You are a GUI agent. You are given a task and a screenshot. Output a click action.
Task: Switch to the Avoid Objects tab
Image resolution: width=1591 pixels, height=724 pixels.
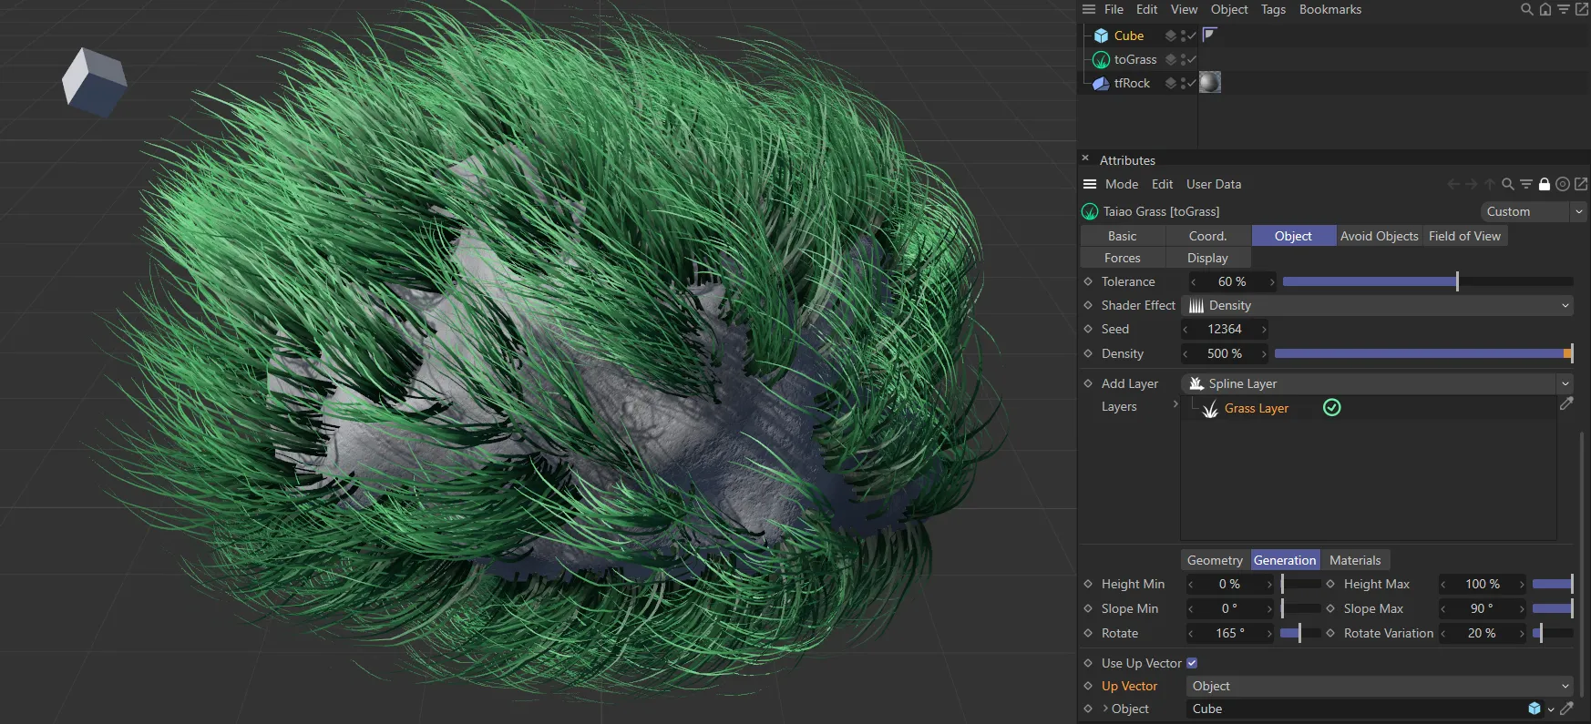click(x=1379, y=236)
